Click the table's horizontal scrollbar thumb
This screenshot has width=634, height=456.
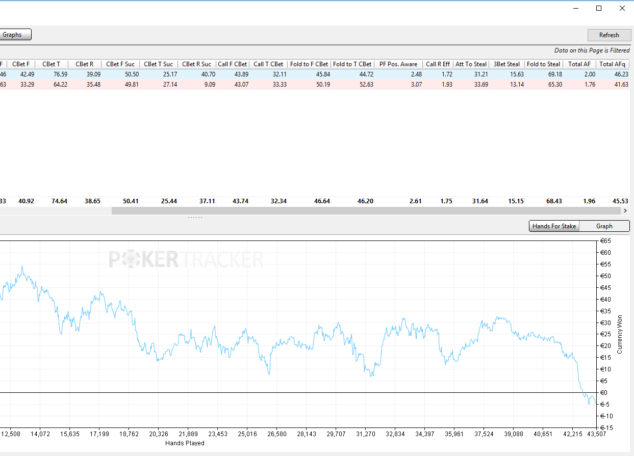pos(366,210)
